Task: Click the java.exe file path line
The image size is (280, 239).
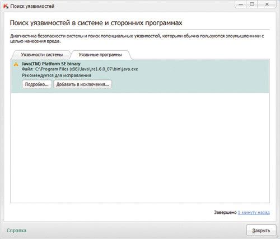Action: point(80,69)
